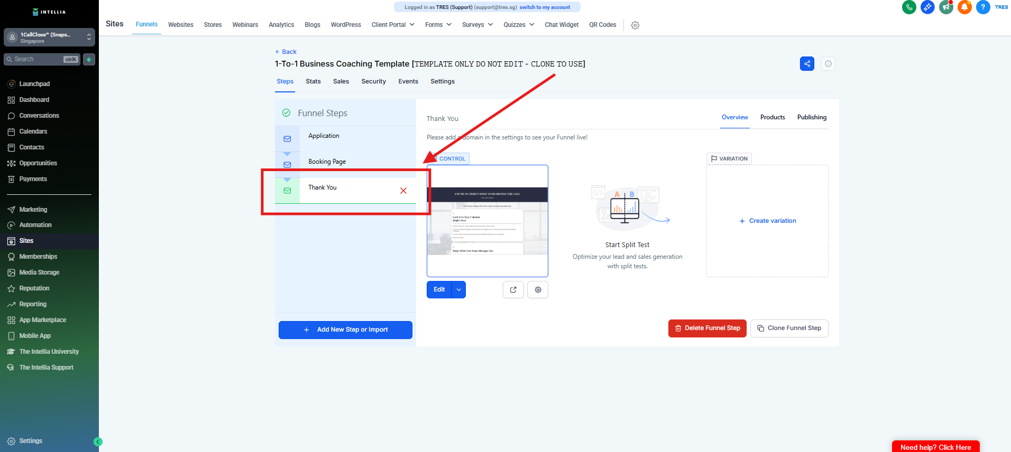Open the dropdown arrow beside Edit

click(x=459, y=290)
